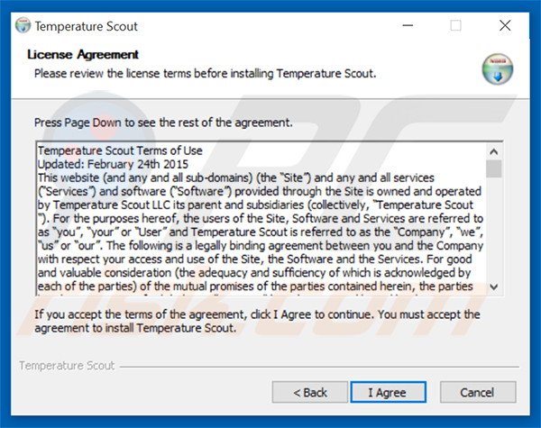Click the license scrollbar thumb

click(x=493, y=168)
